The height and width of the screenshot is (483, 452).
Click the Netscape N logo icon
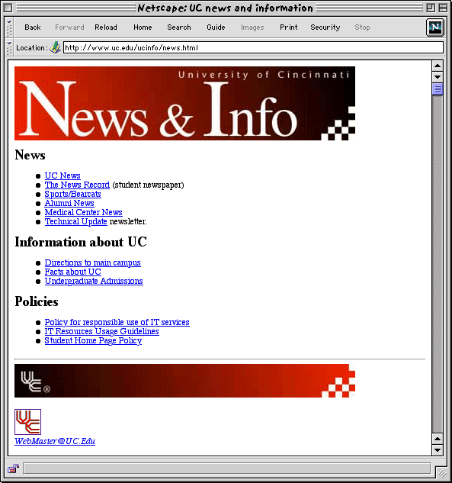[435, 27]
